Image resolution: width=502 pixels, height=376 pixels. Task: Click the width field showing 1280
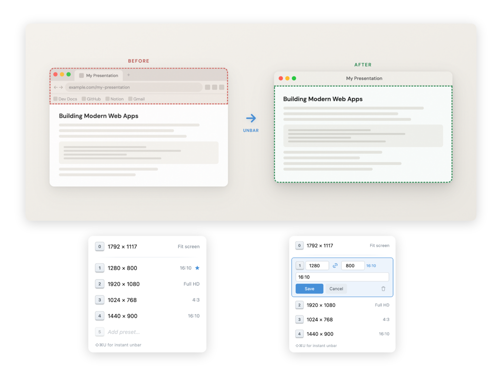(317, 266)
